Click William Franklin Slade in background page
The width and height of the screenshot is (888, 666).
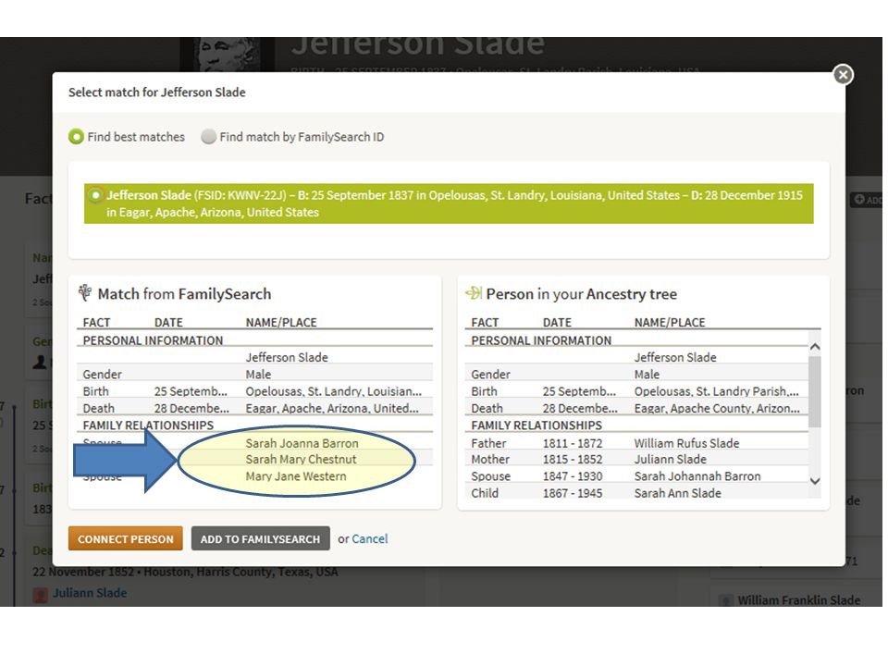[798, 599]
